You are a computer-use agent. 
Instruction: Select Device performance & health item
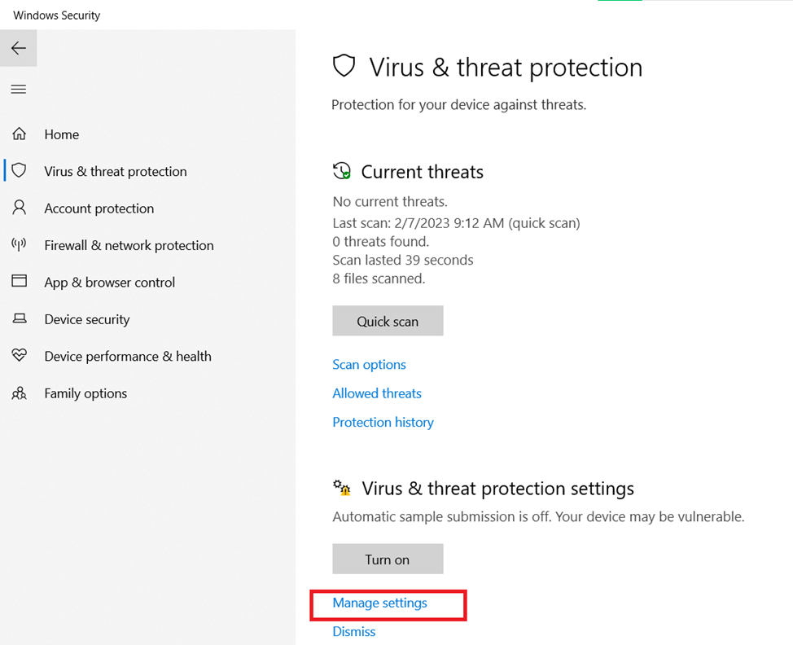pos(128,356)
